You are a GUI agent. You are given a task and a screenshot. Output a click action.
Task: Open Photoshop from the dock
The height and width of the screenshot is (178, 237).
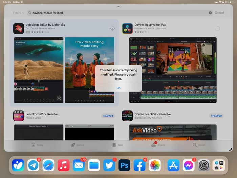pos(124,165)
